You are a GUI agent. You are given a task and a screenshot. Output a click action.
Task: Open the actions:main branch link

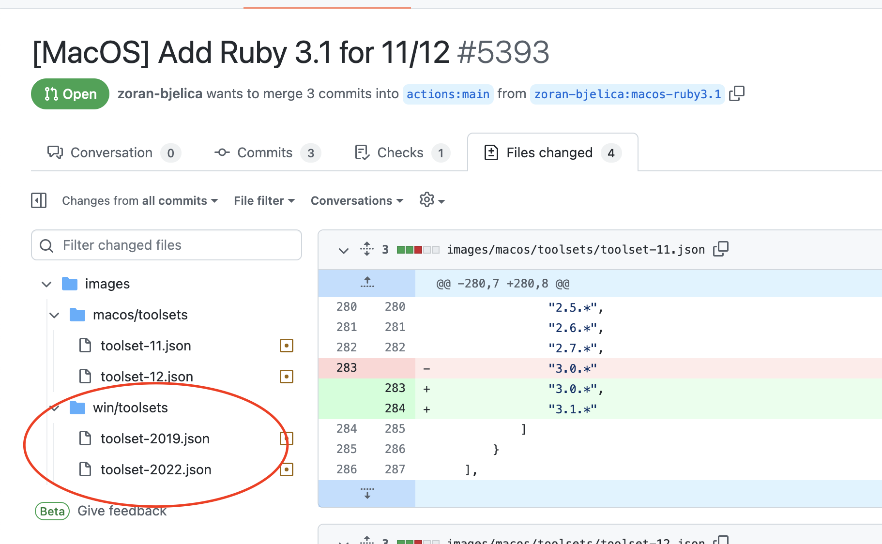coord(447,93)
